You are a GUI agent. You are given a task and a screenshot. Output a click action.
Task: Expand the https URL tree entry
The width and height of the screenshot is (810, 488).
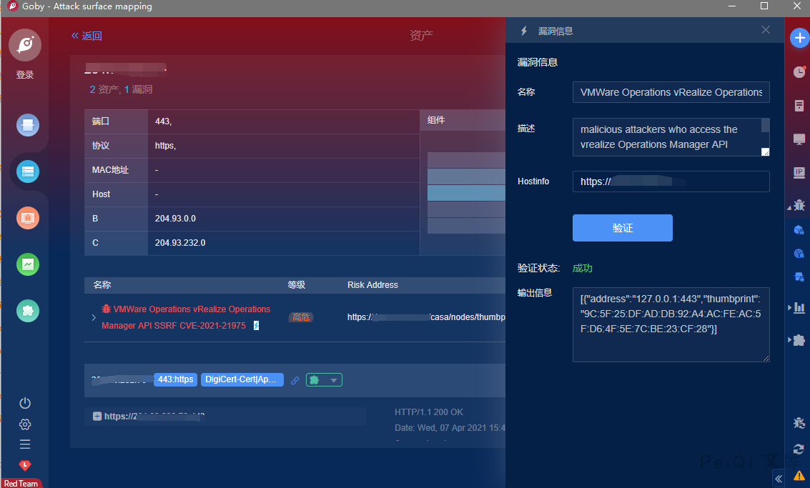97,416
